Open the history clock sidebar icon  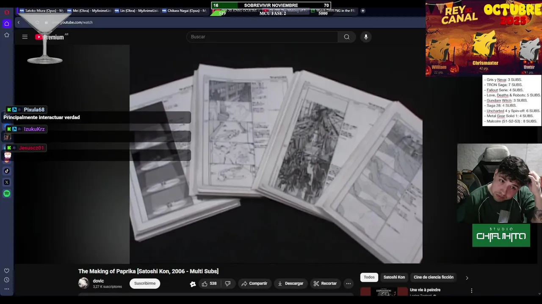7,280
